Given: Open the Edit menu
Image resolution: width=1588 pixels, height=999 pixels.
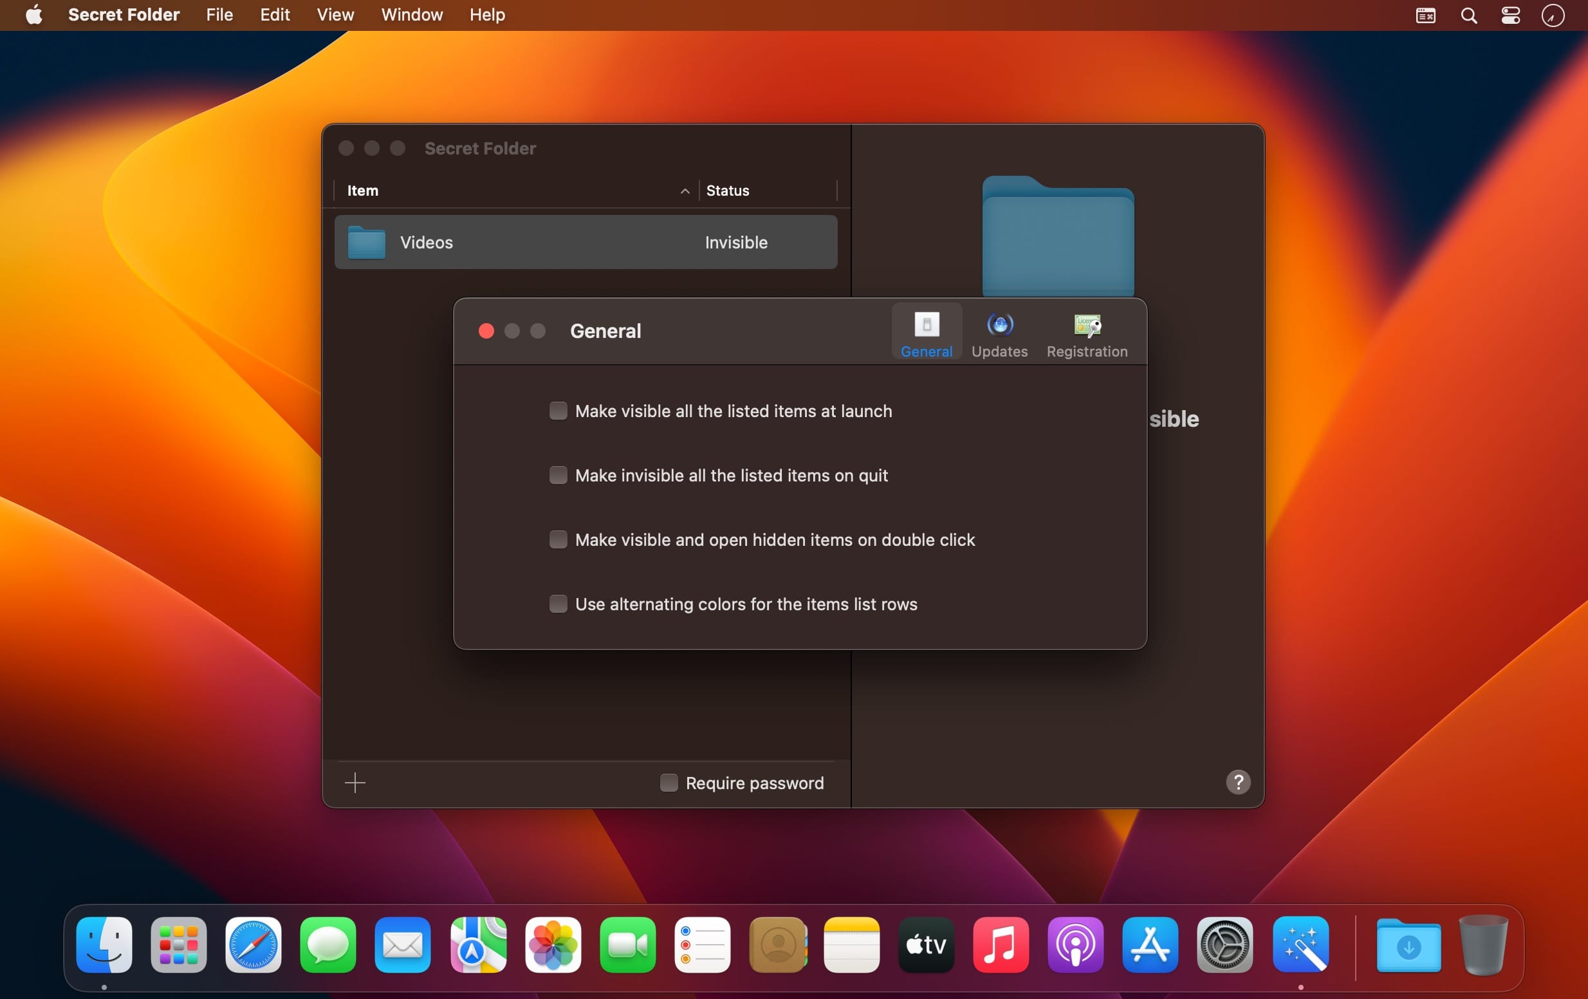Looking at the screenshot, I should [x=275, y=15].
